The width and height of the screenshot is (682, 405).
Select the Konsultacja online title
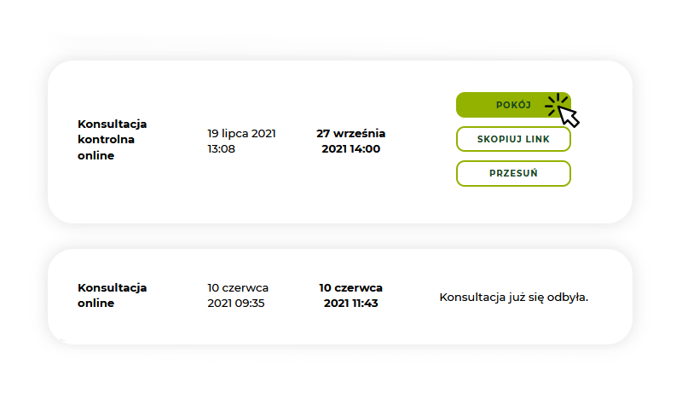(x=113, y=295)
